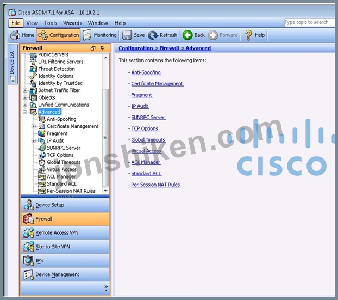Screen dimensions: 338x300
Task: Open the View menu
Action: tap(32, 23)
